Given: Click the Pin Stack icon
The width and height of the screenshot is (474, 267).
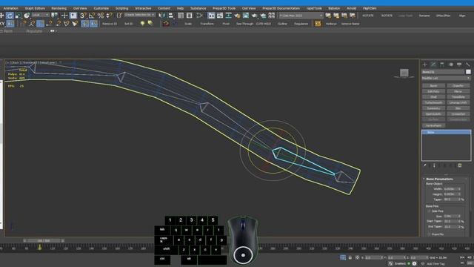Looking at the screenshot, I should (425, 165).
